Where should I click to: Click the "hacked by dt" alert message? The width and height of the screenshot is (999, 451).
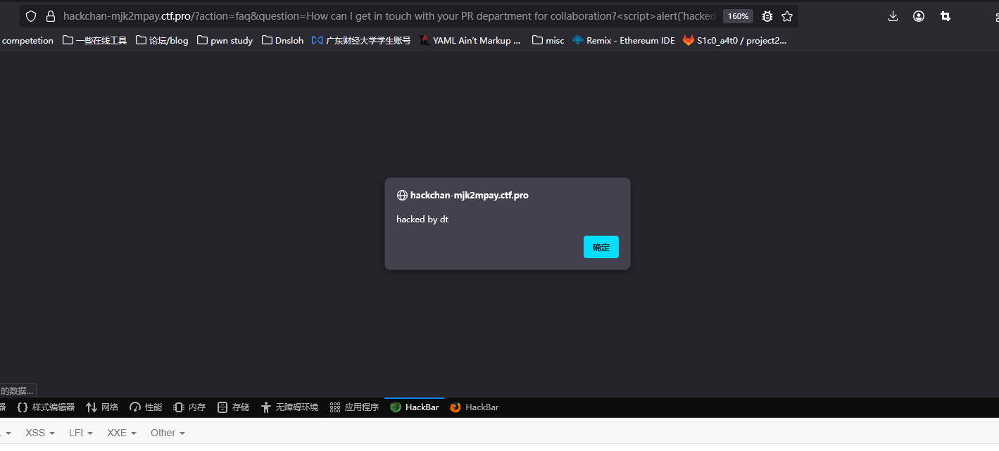tap(422, 220)
